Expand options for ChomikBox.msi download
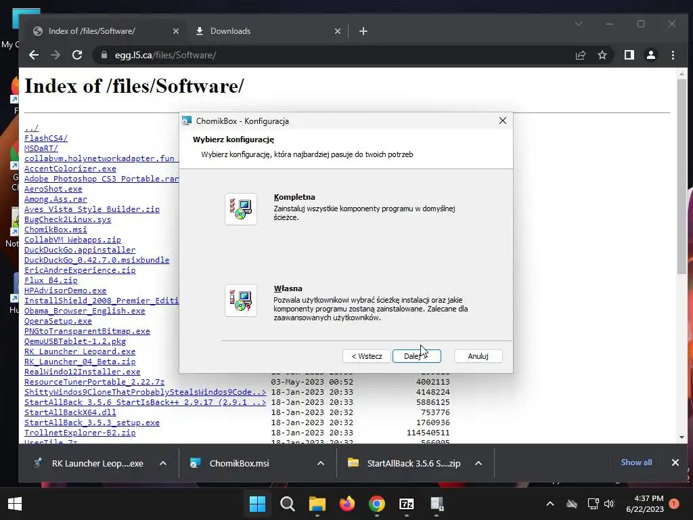 pos(321,463)
